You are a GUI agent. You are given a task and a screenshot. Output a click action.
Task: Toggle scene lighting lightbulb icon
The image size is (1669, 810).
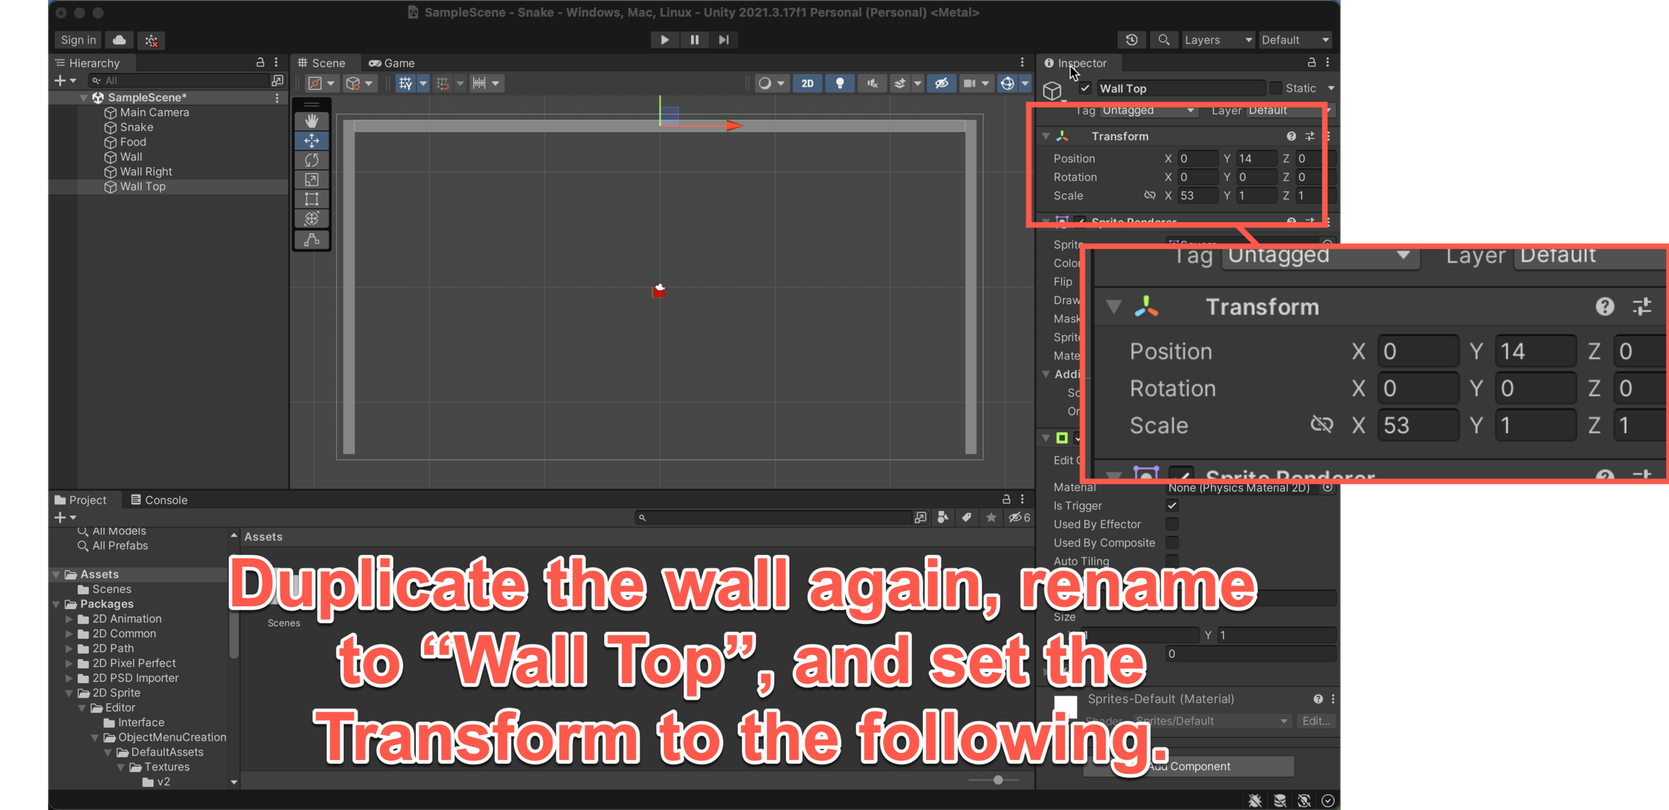coord(840,83)
